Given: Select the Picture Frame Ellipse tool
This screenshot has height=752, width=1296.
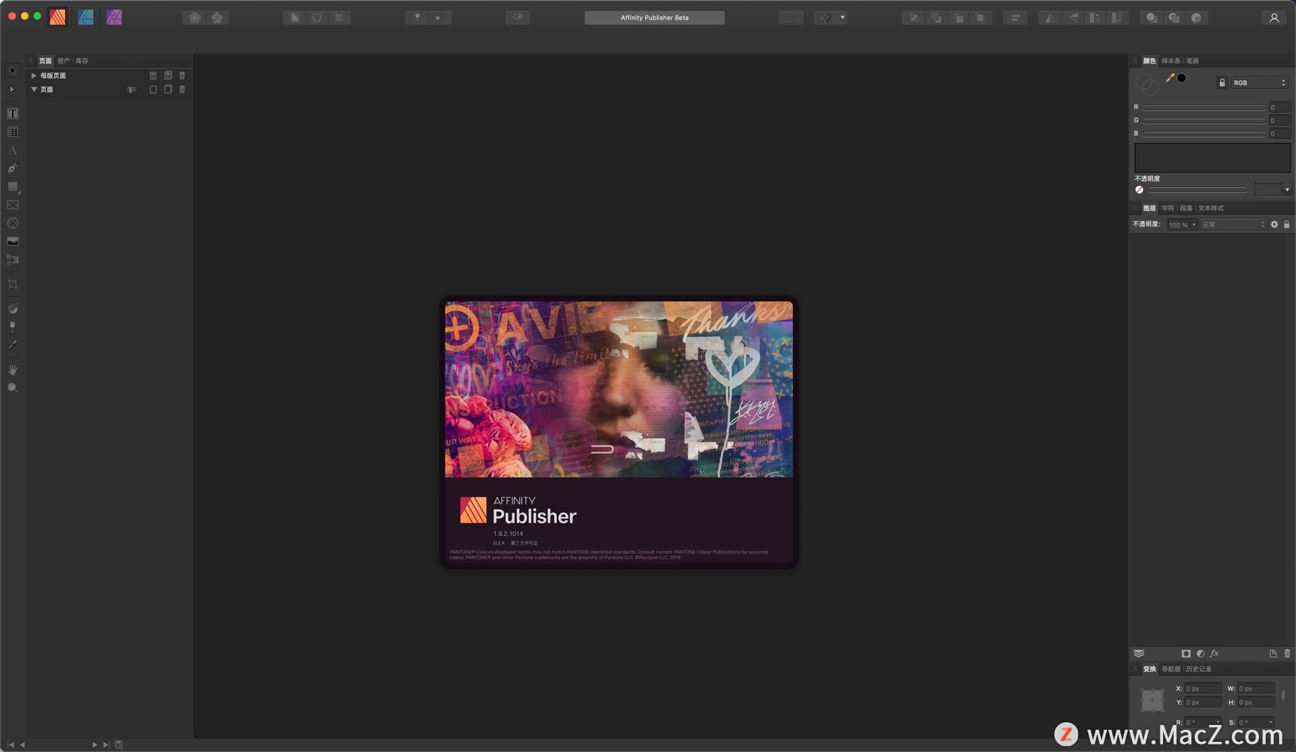Looking at the screenshot, I should [x=12, y=223].
